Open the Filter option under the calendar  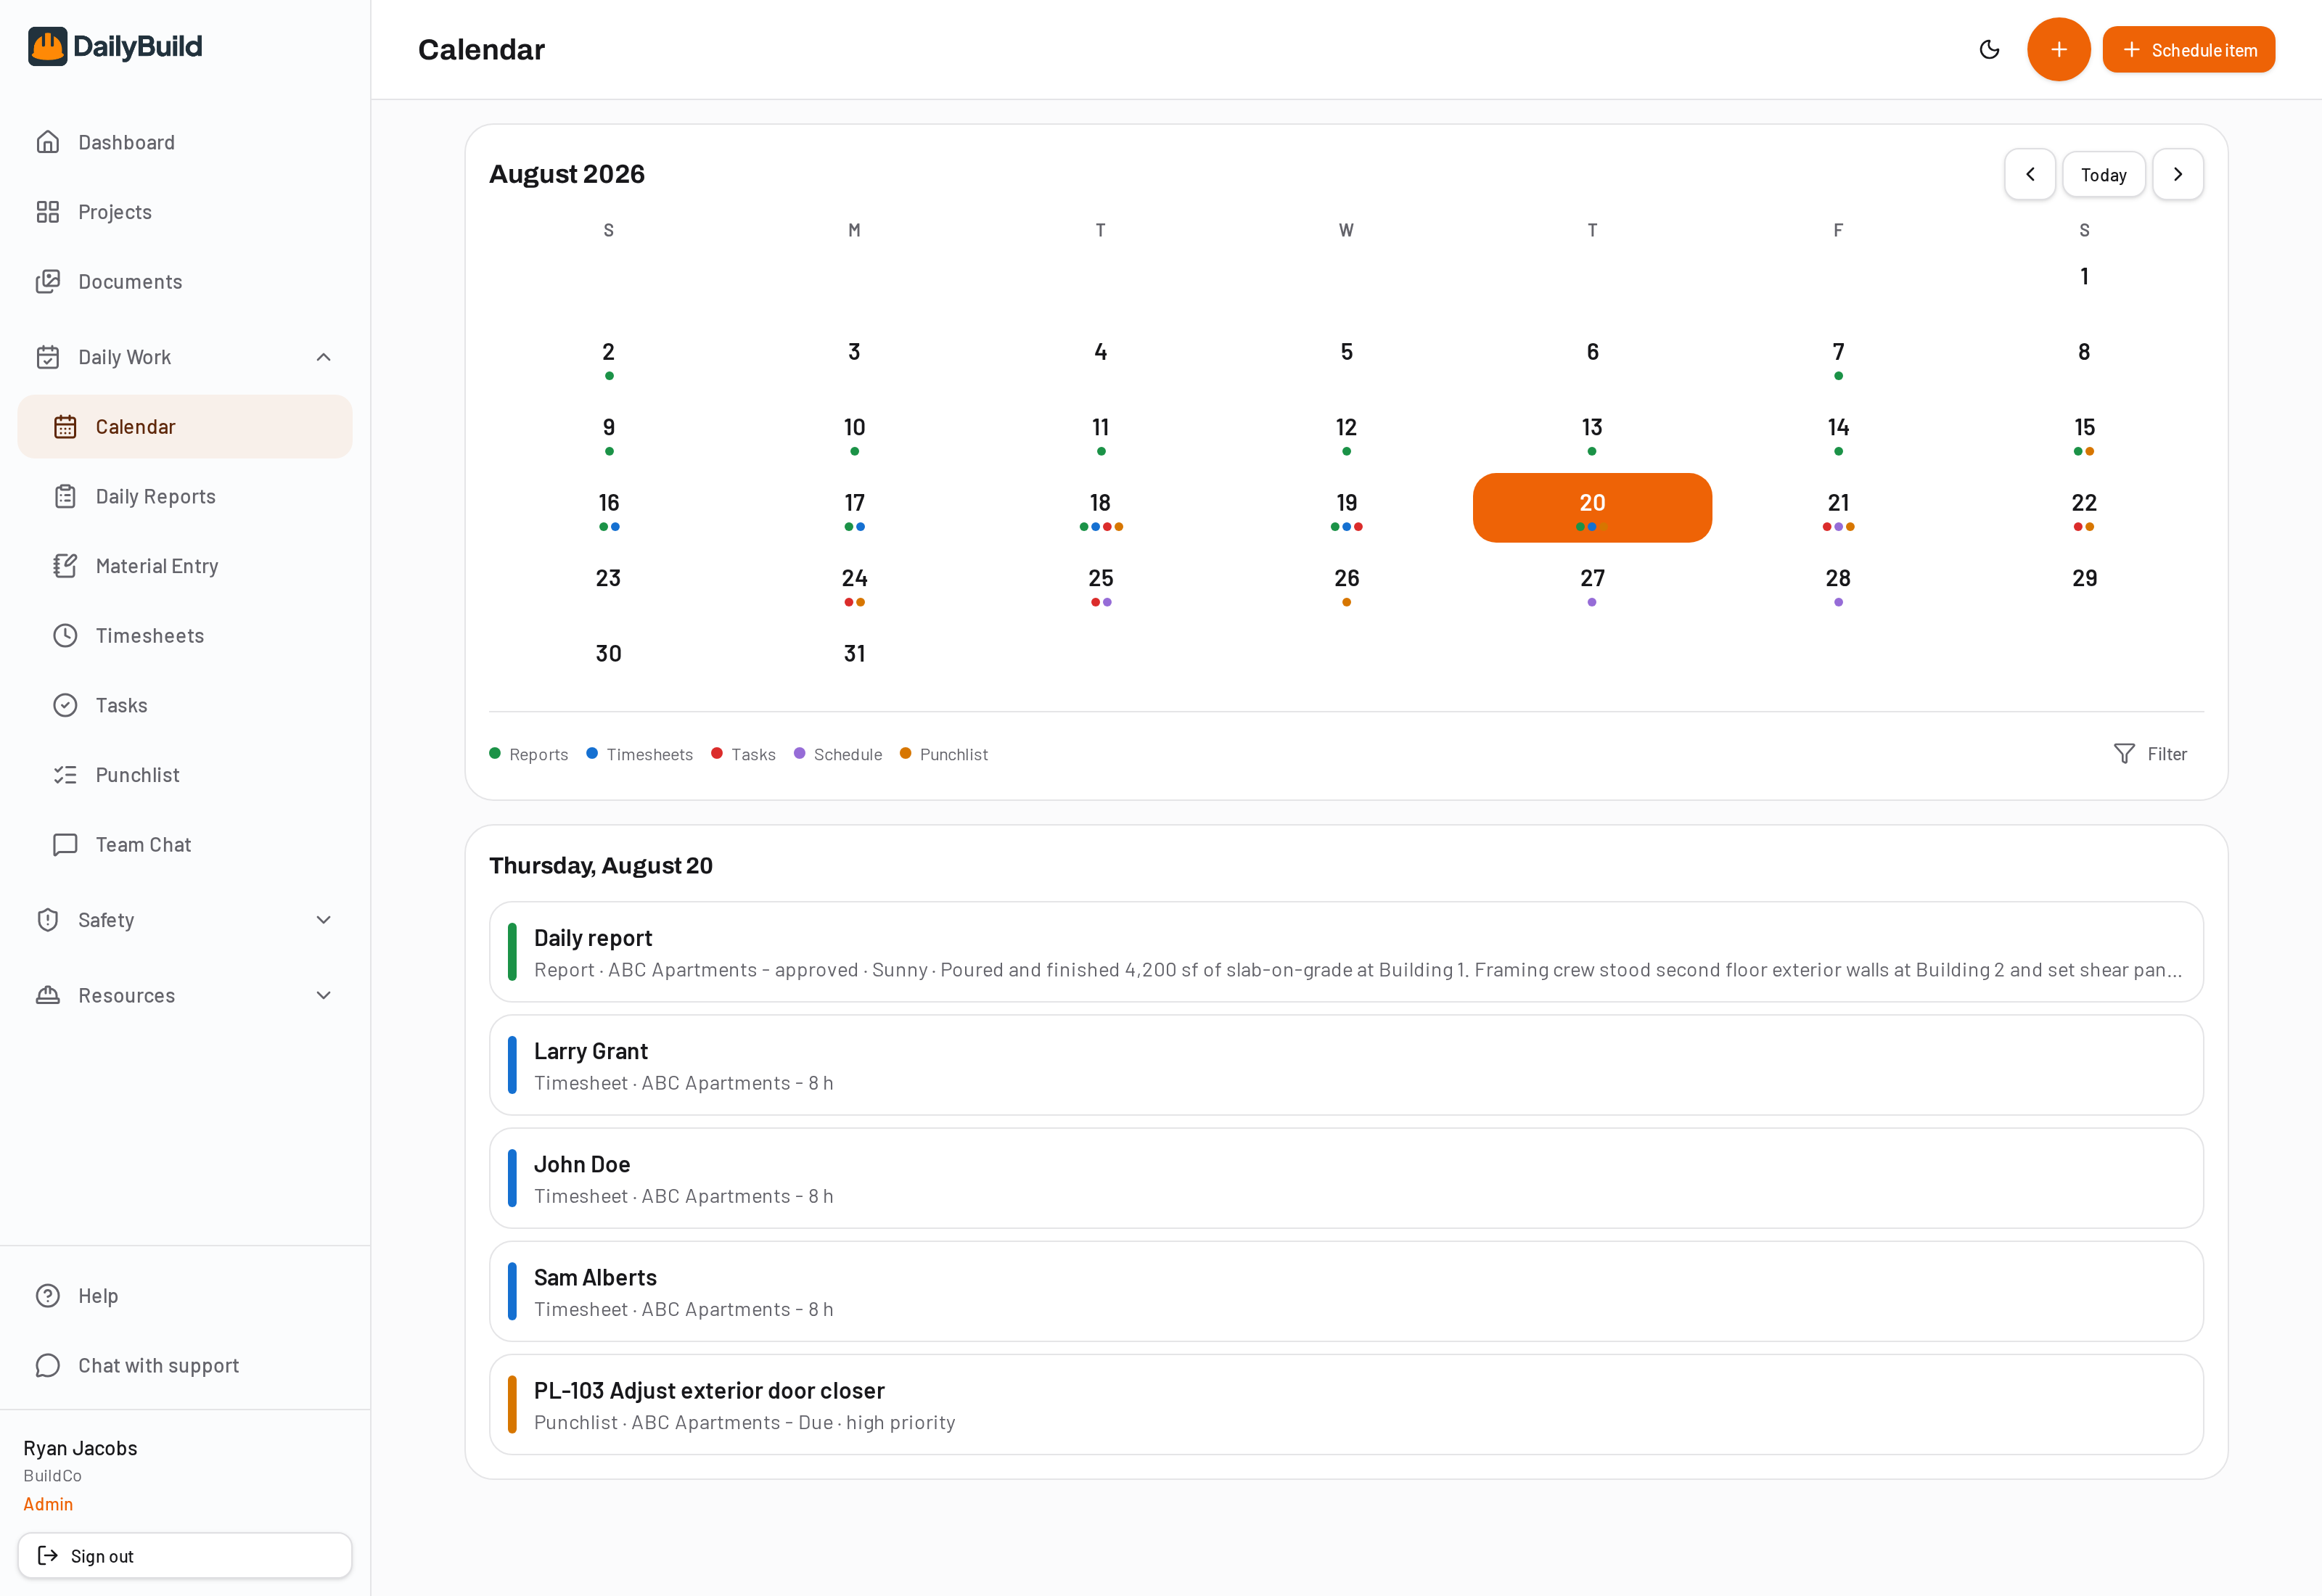[2150, 754]
